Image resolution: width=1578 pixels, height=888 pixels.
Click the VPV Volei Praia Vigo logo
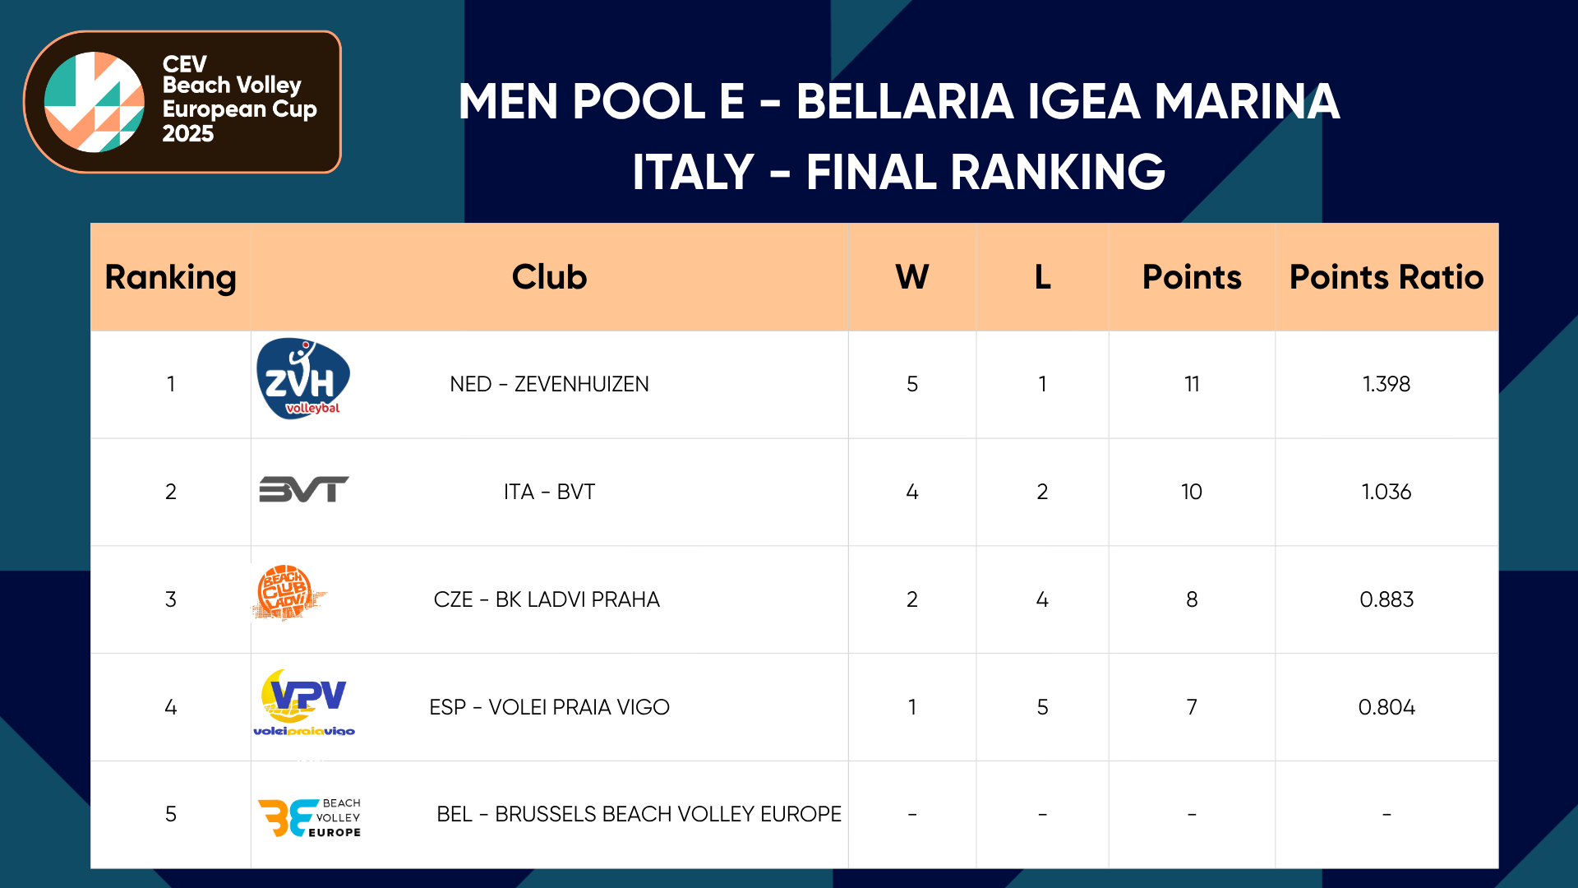pos(304,703)
